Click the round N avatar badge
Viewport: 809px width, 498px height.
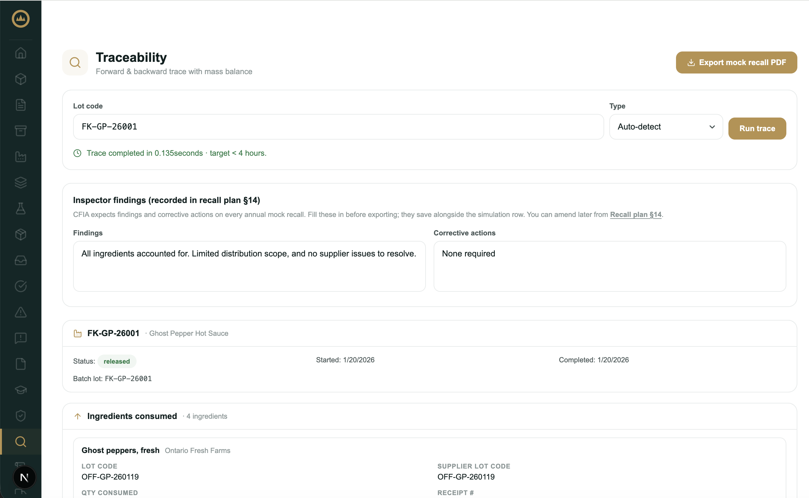(x=24, y=477)
